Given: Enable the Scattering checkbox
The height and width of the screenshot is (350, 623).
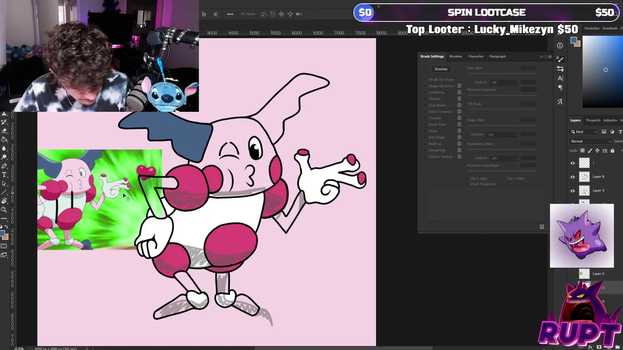Looking at the screenshot, I should click(425, 92).
